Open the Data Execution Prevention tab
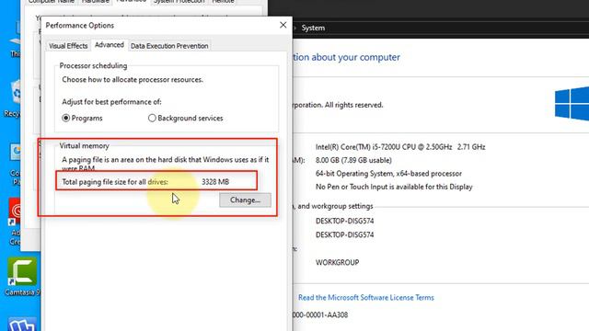Screen dimensions: 589x331 click(x=169, y=46)
